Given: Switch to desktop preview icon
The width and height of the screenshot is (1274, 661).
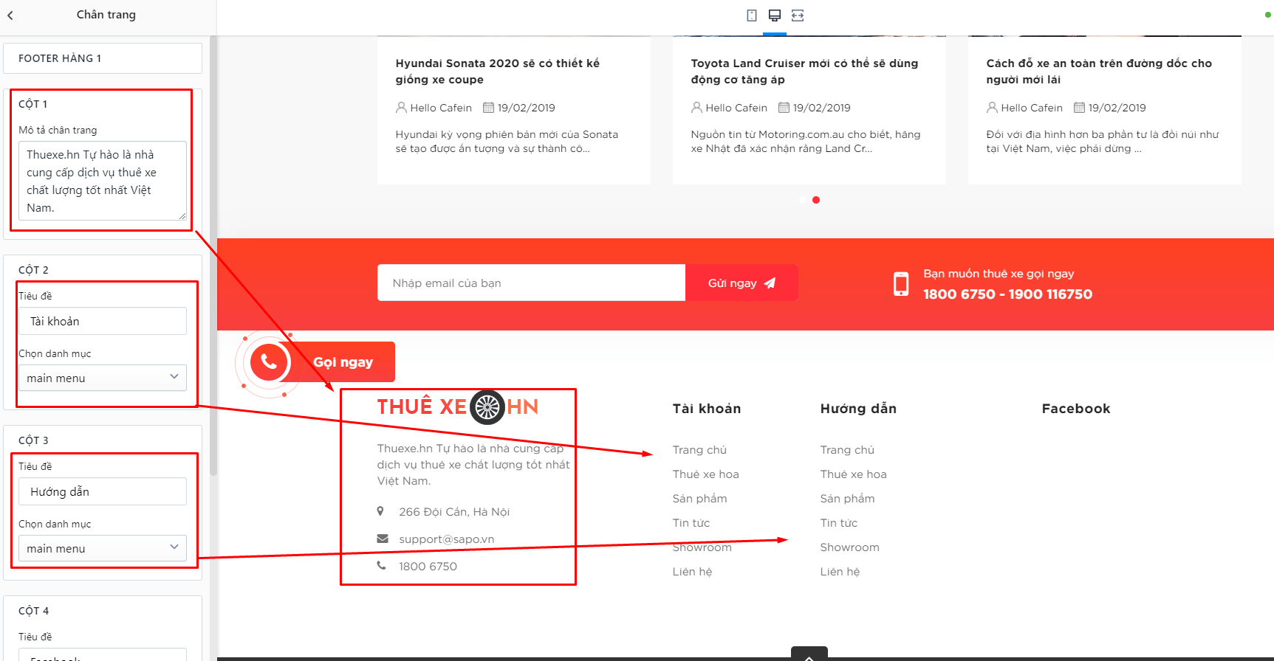Looking at the screenshot, I should [x=775, y=15].
